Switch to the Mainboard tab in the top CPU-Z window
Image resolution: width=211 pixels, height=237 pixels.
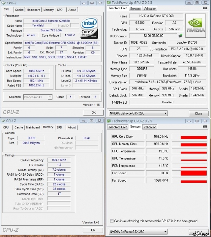pyautogui.click(x=33, y=10)
